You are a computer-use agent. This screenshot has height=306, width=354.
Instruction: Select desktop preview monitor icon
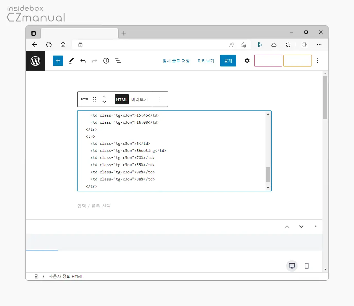[x=292, y=266]
